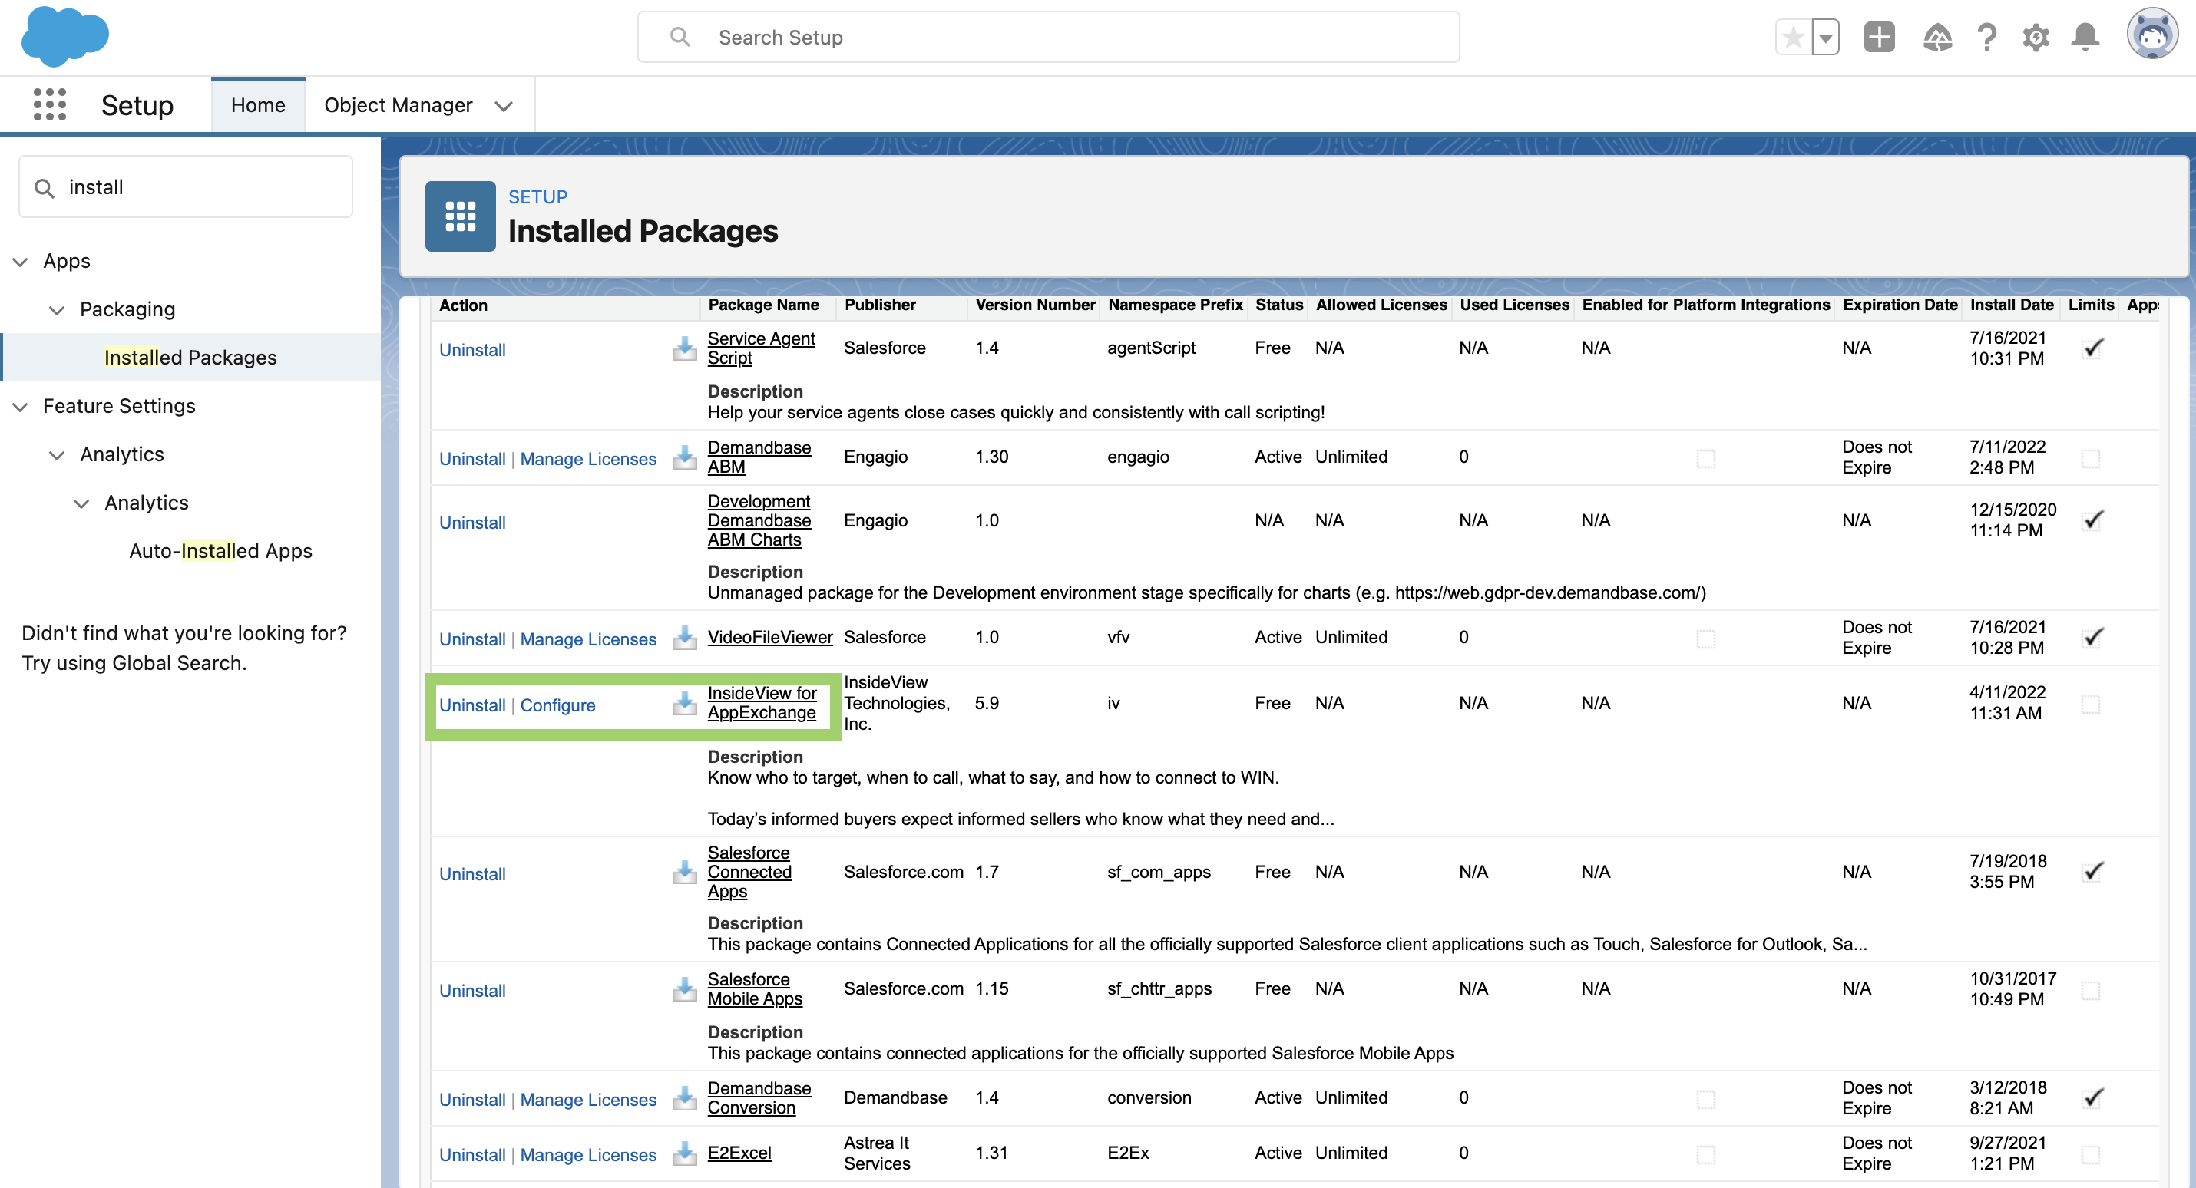This screenshot has width=2196, height=1188.
Task: Click Configure for InsideView for AppExchange
Action: pyautogui.click(x=557, y=705)
